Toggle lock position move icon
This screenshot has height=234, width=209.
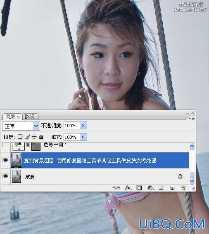tap(34, 137)
